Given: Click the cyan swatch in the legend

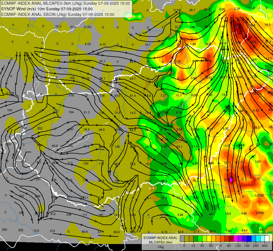Looking at the screenshot, I should (x=258, y=239).
